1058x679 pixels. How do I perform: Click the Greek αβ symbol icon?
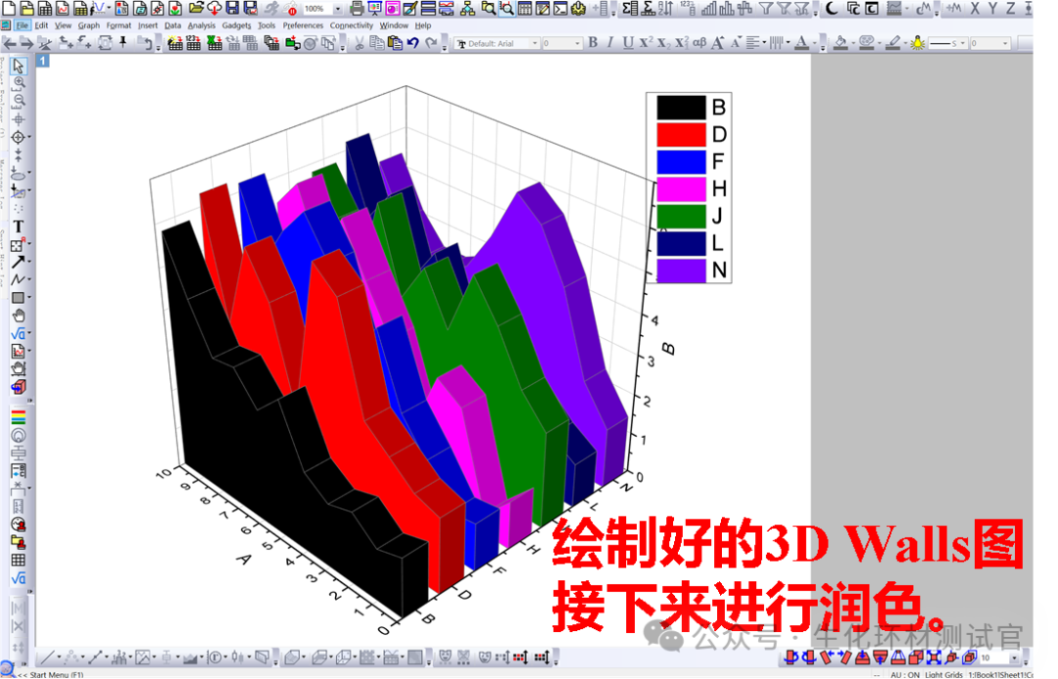[x=699, y=42]
